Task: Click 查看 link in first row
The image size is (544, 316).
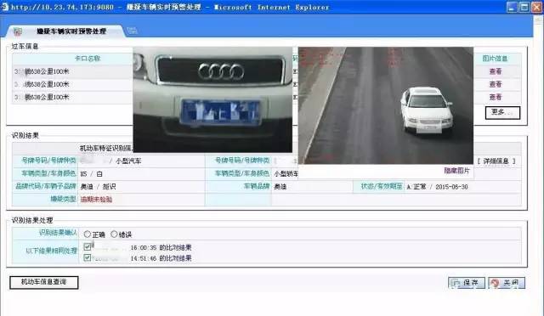Action: (496, 71)
